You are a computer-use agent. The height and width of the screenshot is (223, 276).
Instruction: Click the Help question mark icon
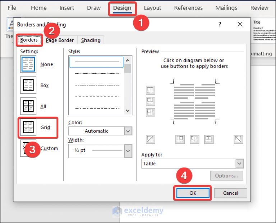point(220,24)
